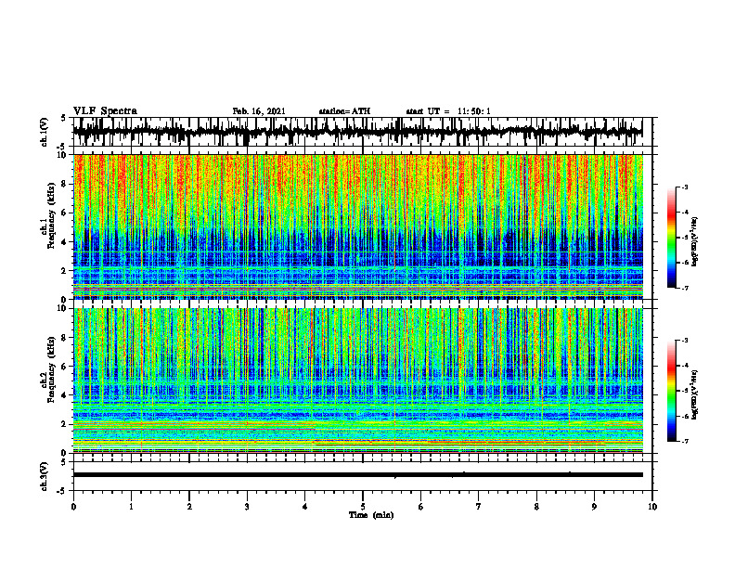Click the "-3" label on ch.2 colorbar
Screen dimensions: 735x568
click(x=685, y=341)
